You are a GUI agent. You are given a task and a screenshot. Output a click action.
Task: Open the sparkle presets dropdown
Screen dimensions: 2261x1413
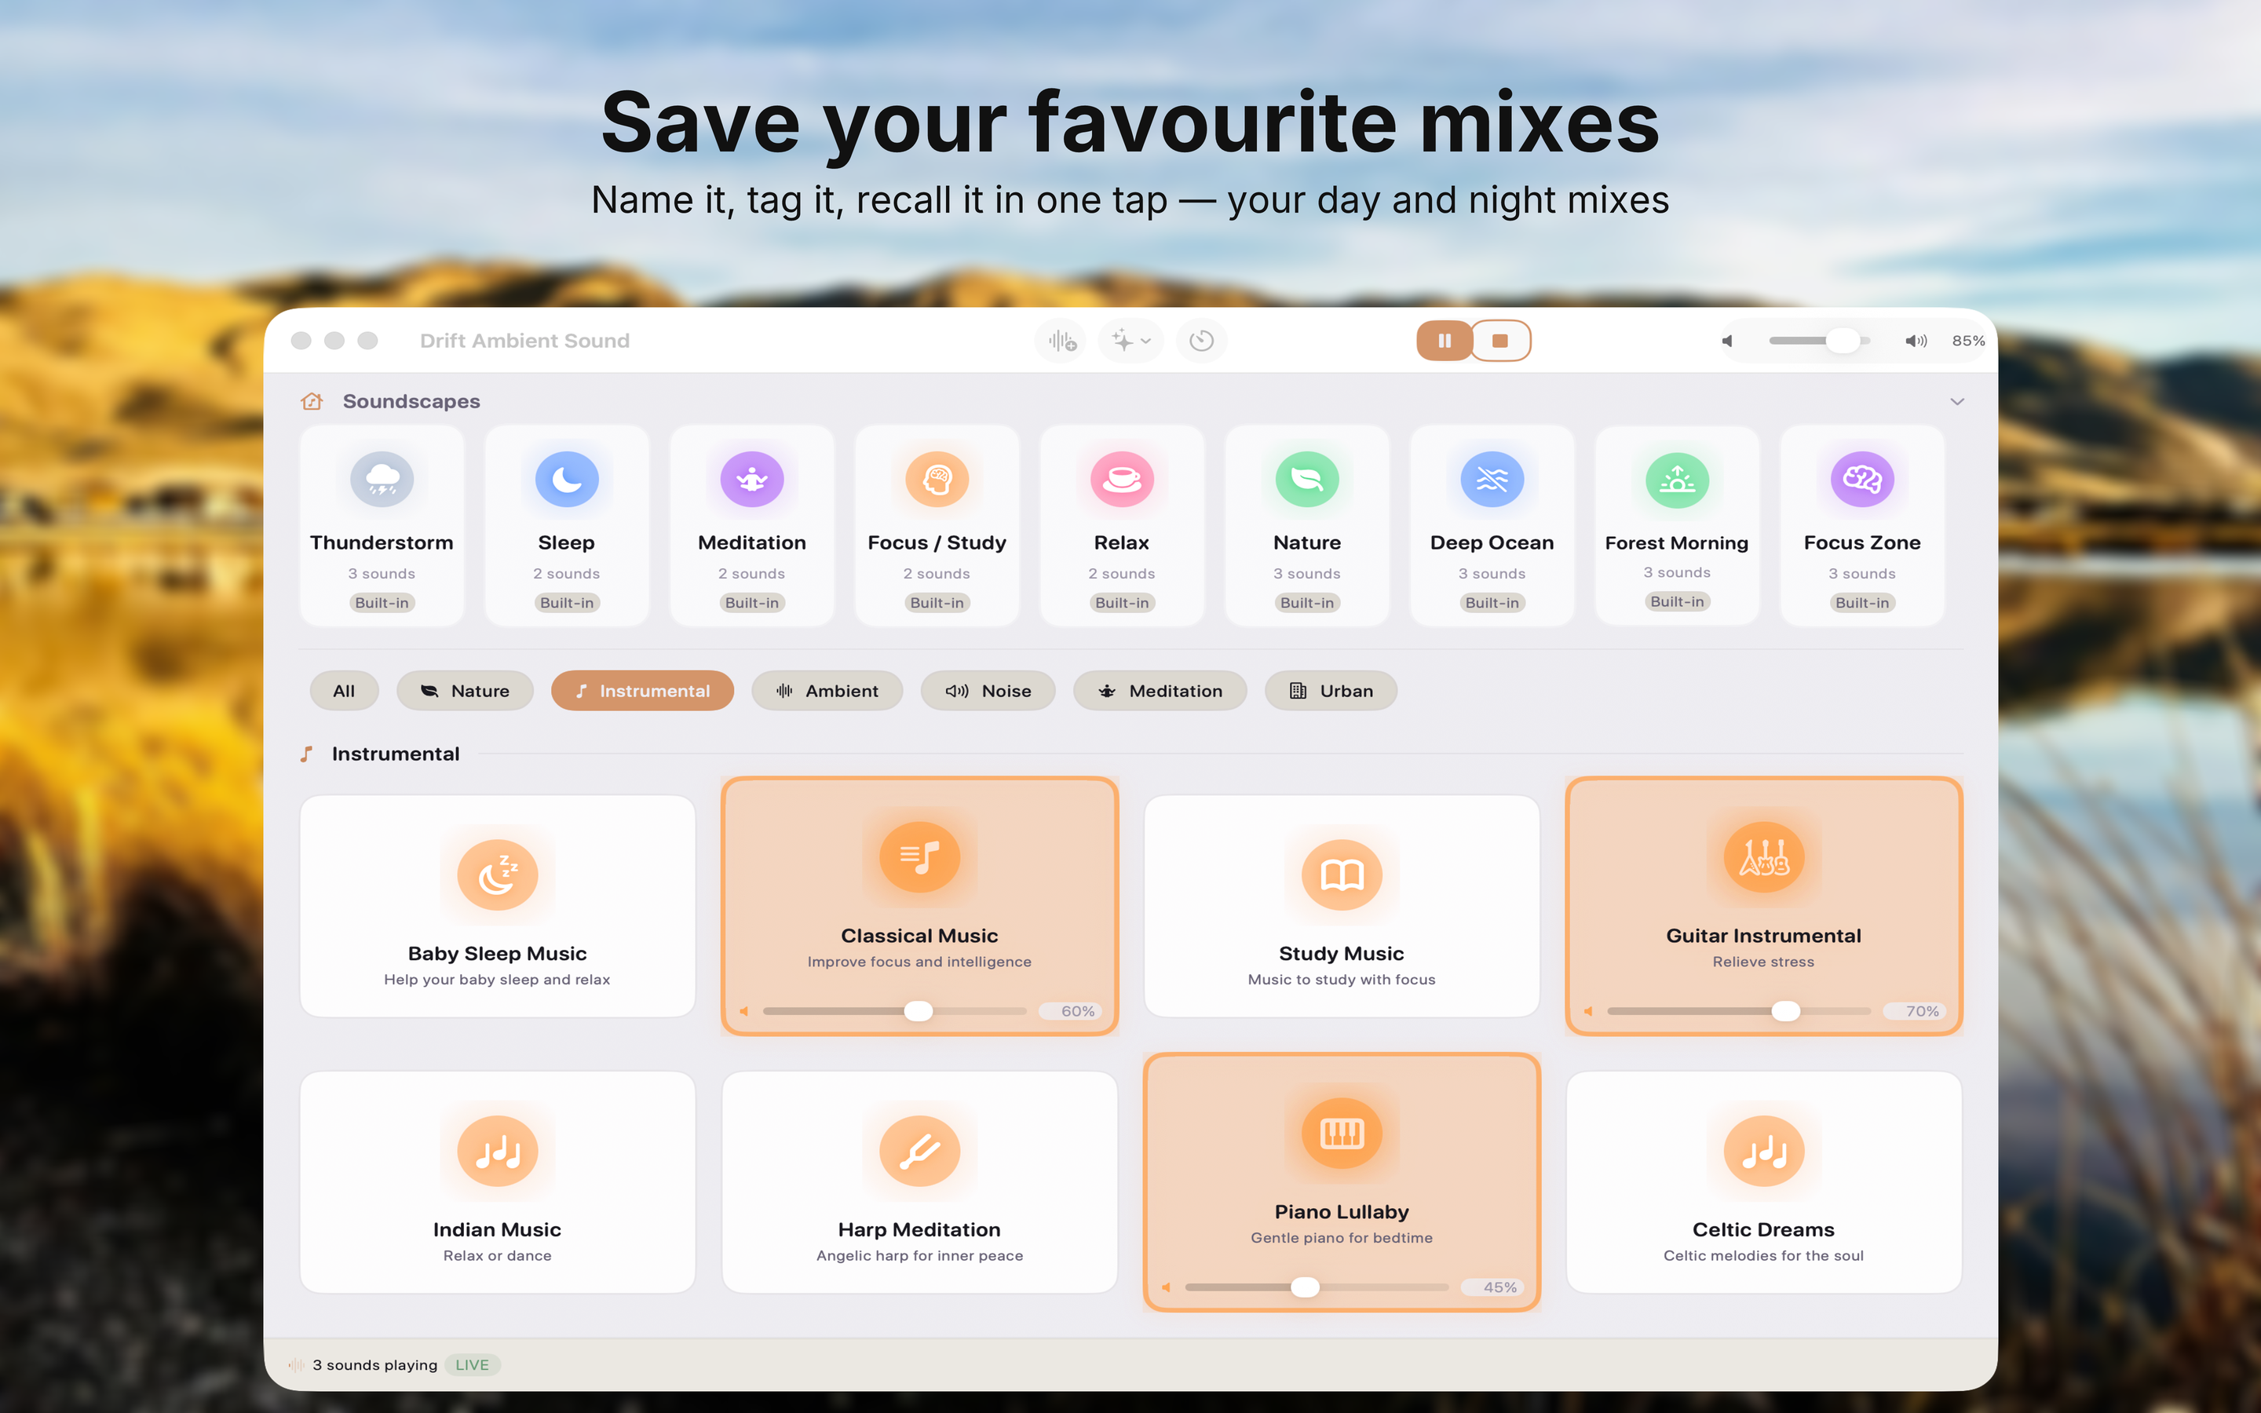(x=1130, y=341)
